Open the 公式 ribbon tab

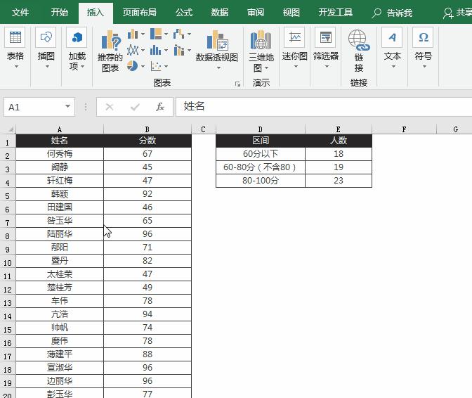point(184,13)
